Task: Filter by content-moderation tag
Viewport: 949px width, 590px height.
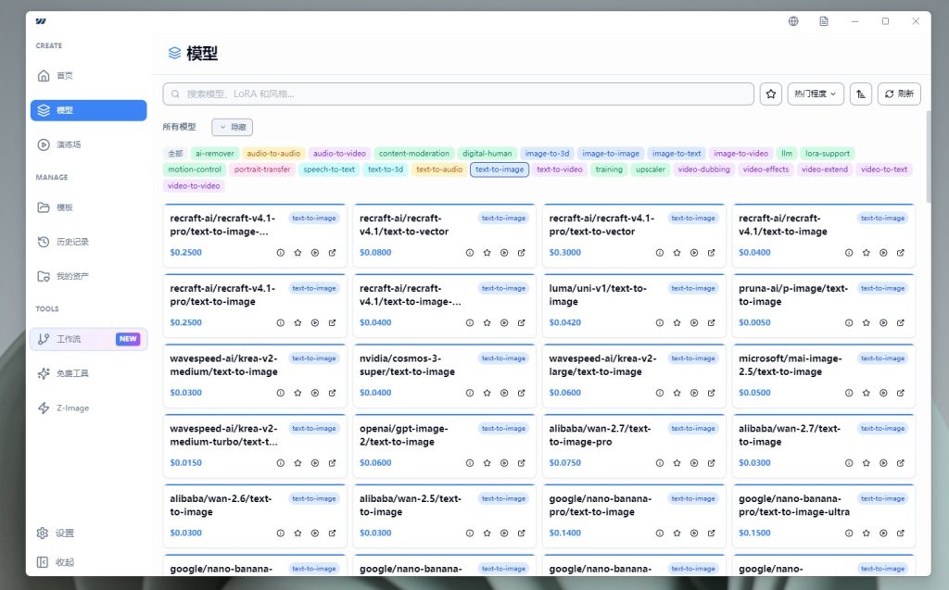Action: point(414,154)
